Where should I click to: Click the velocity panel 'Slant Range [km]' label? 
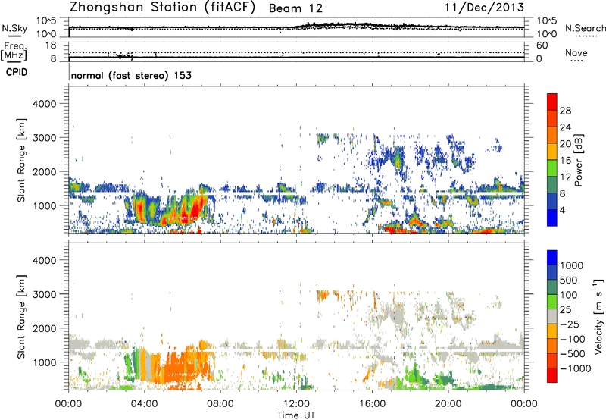(x=21, y=316)
